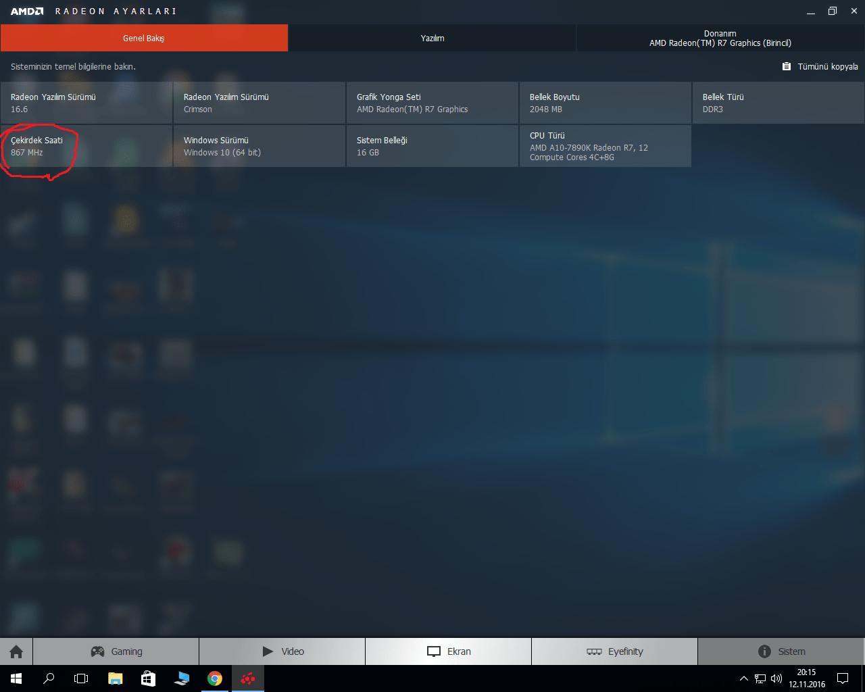Click the AMD logo in the title bar

point(27,11)
